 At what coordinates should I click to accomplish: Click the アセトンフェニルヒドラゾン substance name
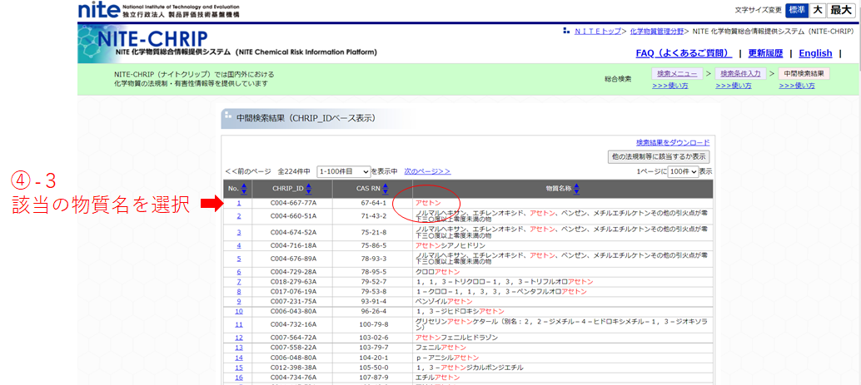point(457,338)
